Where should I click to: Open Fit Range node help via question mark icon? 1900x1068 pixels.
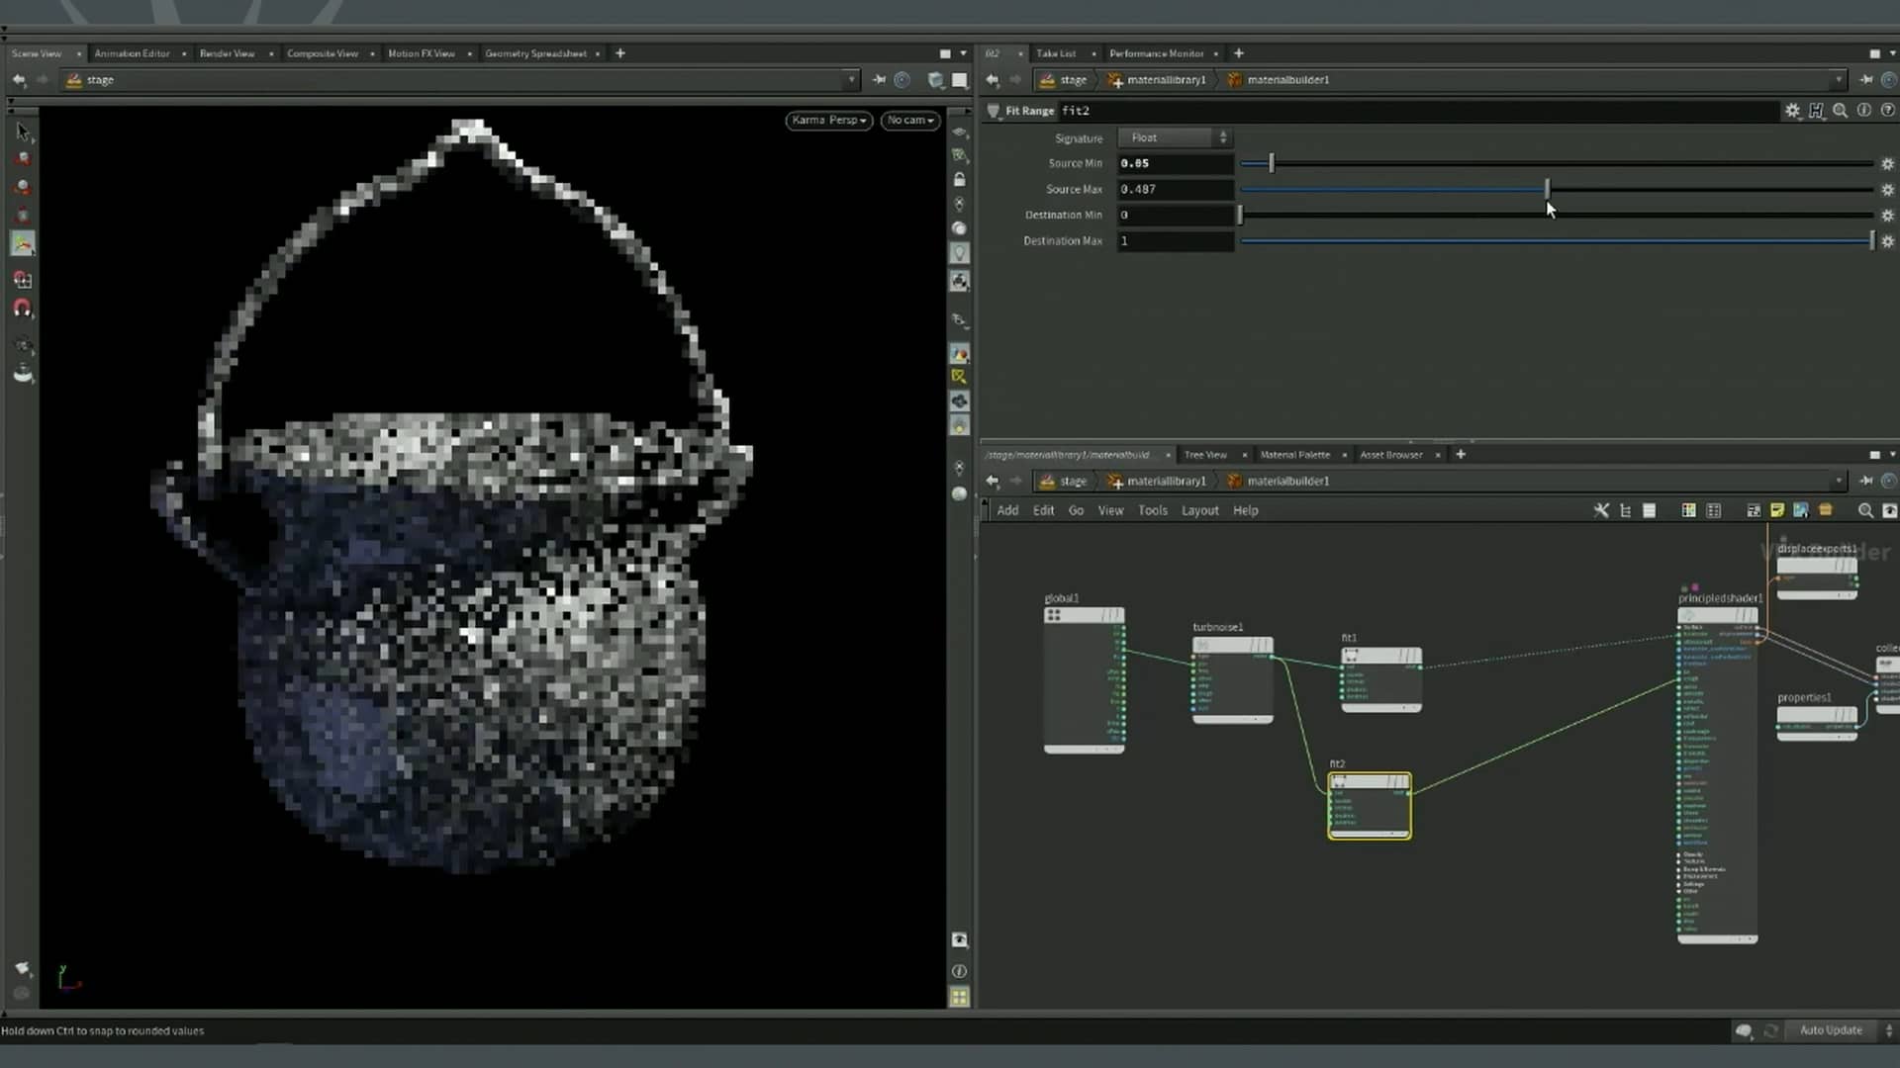coord(1889,111)
